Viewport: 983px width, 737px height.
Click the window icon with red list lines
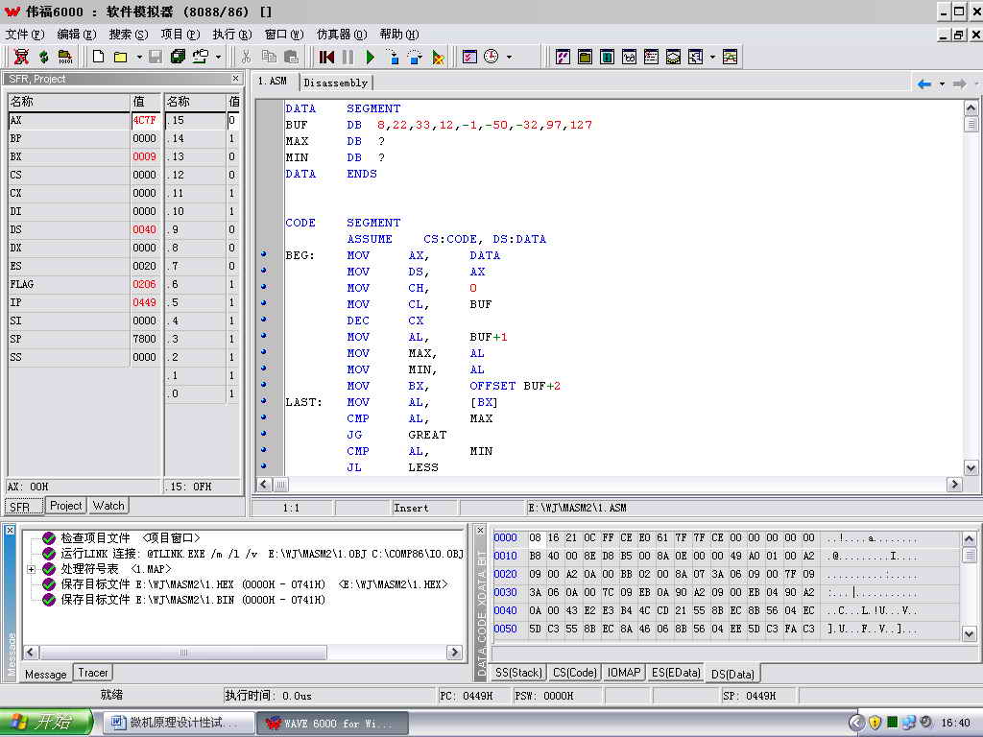pos(652,57)
